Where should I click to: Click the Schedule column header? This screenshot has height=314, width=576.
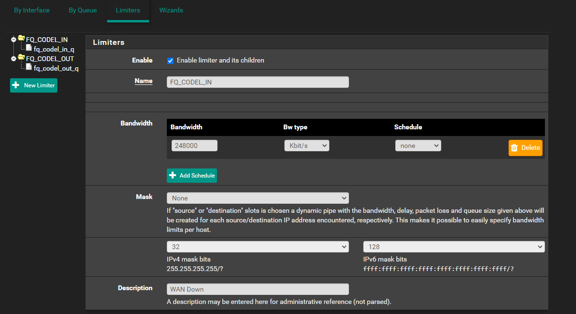click(408, 127)
